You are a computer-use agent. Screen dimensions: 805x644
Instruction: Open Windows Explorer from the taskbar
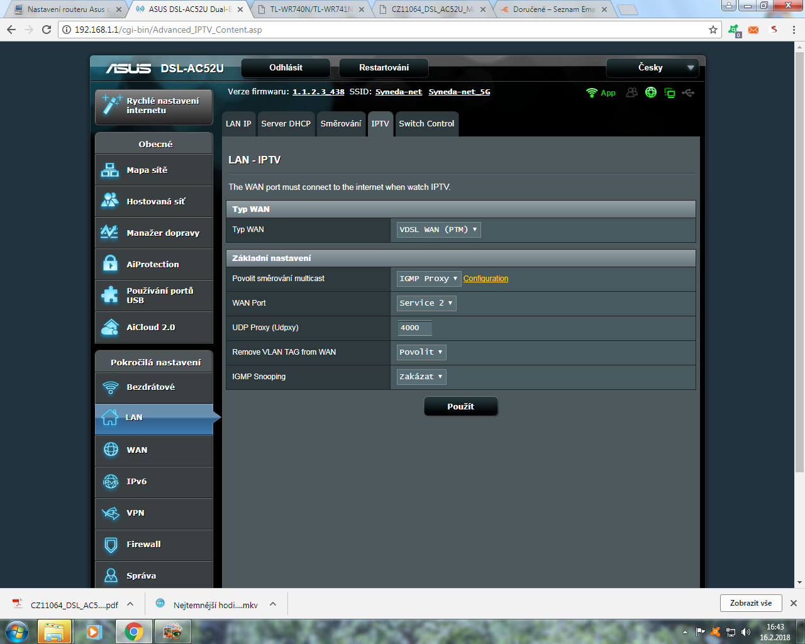pyautogui.click(x=54, y=631)
